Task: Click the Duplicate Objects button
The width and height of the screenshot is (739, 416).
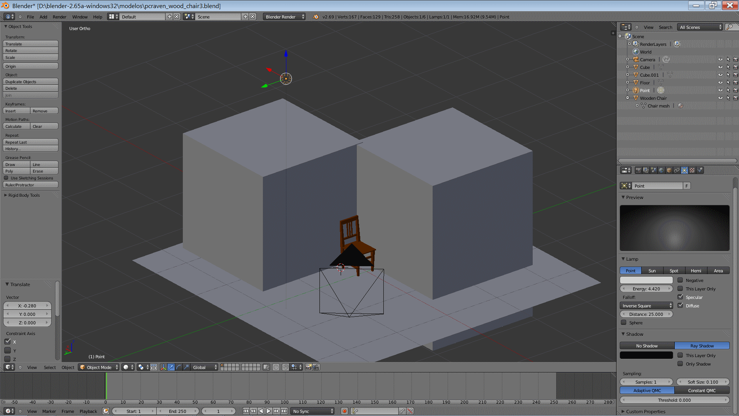Action: (x=30, y=82)
